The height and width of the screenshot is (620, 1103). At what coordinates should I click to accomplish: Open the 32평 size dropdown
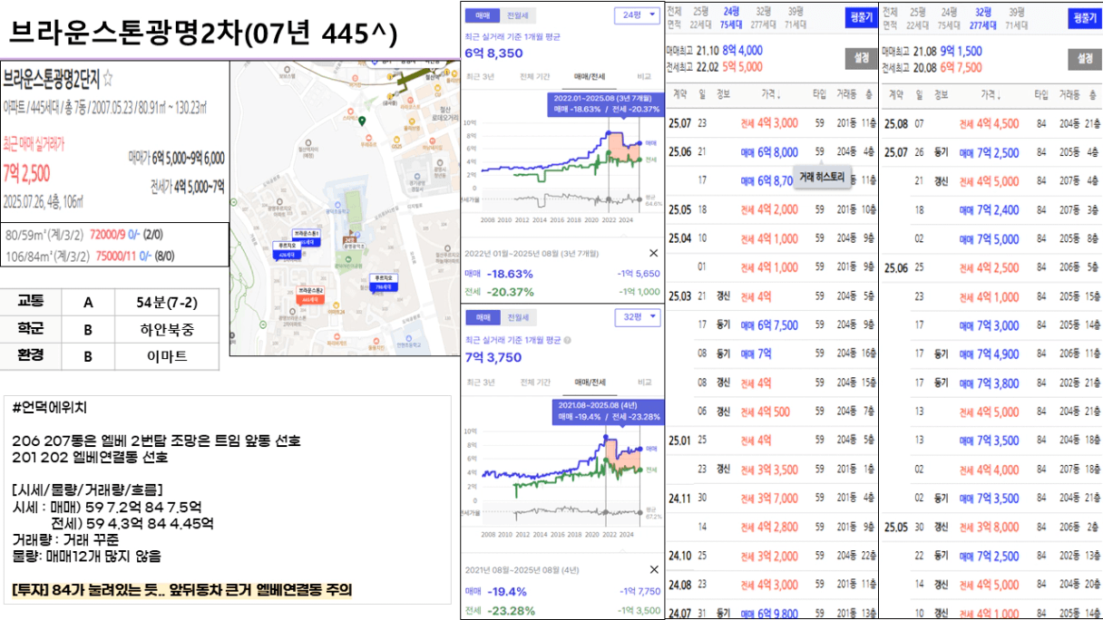click(638, 318)
